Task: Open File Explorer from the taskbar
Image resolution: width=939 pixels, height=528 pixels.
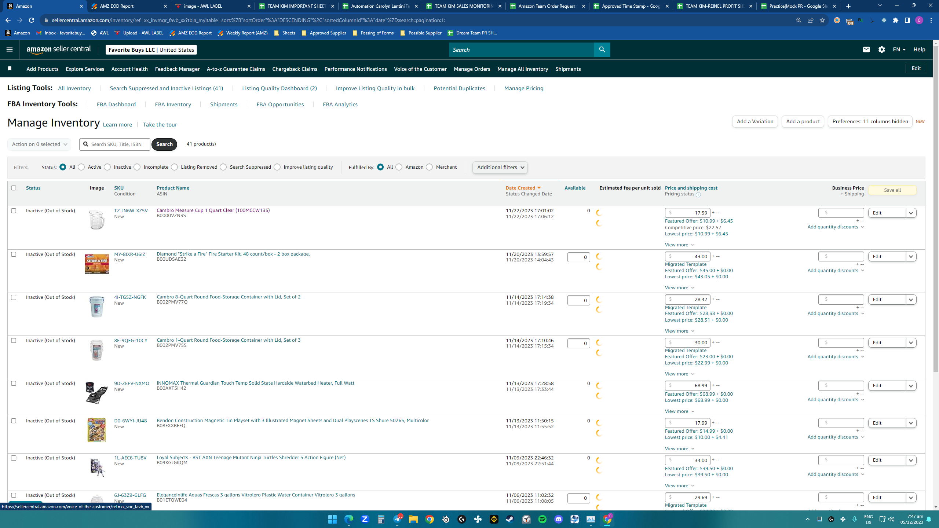Action: pos(413,519)
